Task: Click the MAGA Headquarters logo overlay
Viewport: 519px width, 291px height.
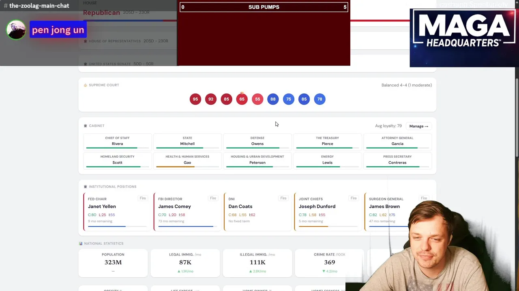Action: [x=464, y=38]
